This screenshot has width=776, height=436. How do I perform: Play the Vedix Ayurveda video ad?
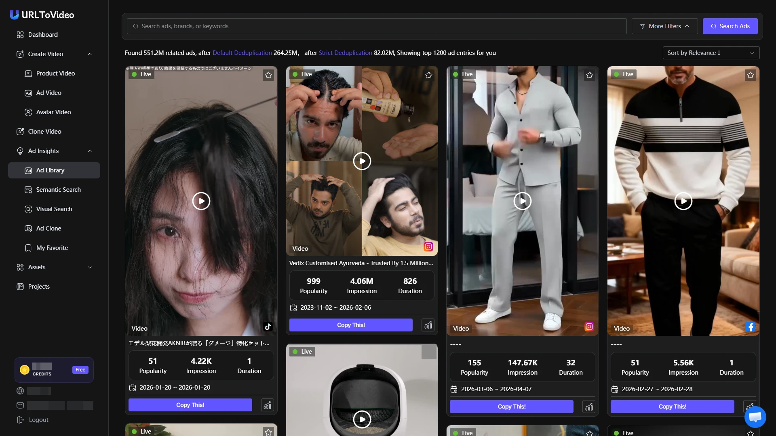(x=362, y=161)
